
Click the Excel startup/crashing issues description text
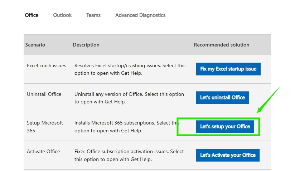[x=130, y=69]
